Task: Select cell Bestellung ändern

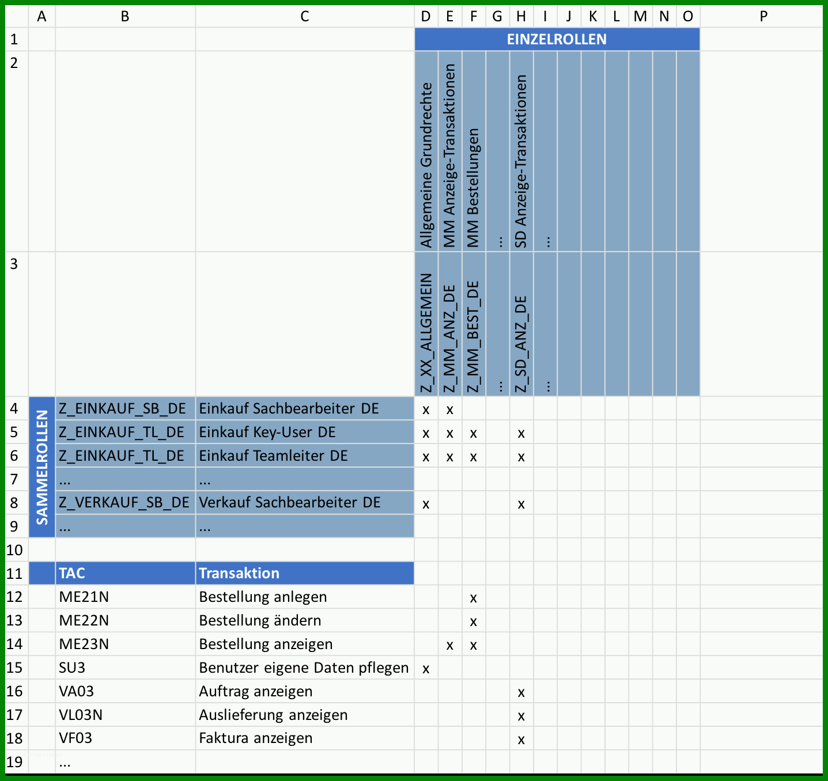Action: click(x=305, y=620)
